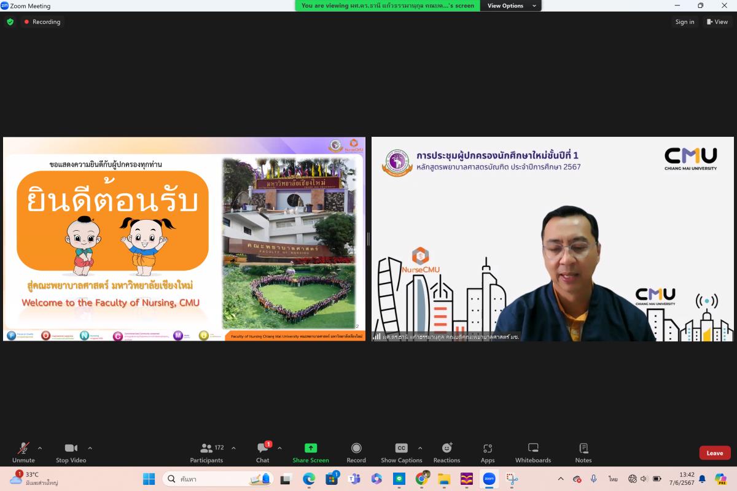
Task: Open the volume speaker tray icon
Action: click(644, 479)
